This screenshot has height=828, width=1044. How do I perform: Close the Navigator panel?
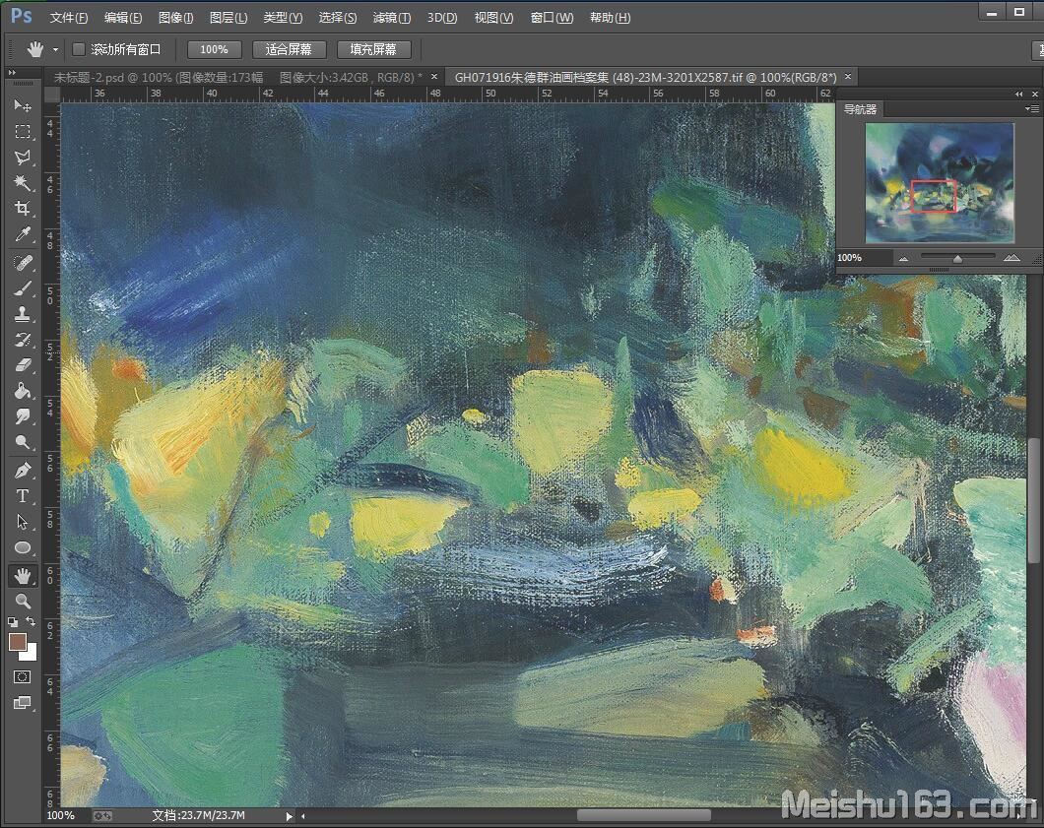pos(1035,94)
